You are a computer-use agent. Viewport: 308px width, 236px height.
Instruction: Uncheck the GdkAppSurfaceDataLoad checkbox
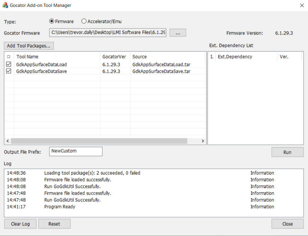(9, 64)
